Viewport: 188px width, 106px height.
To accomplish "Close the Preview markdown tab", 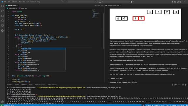I will (x=120, y=5).
